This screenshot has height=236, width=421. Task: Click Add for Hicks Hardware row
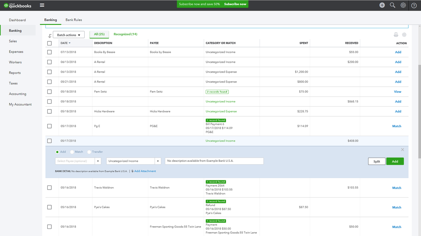[x=398, y=111]
